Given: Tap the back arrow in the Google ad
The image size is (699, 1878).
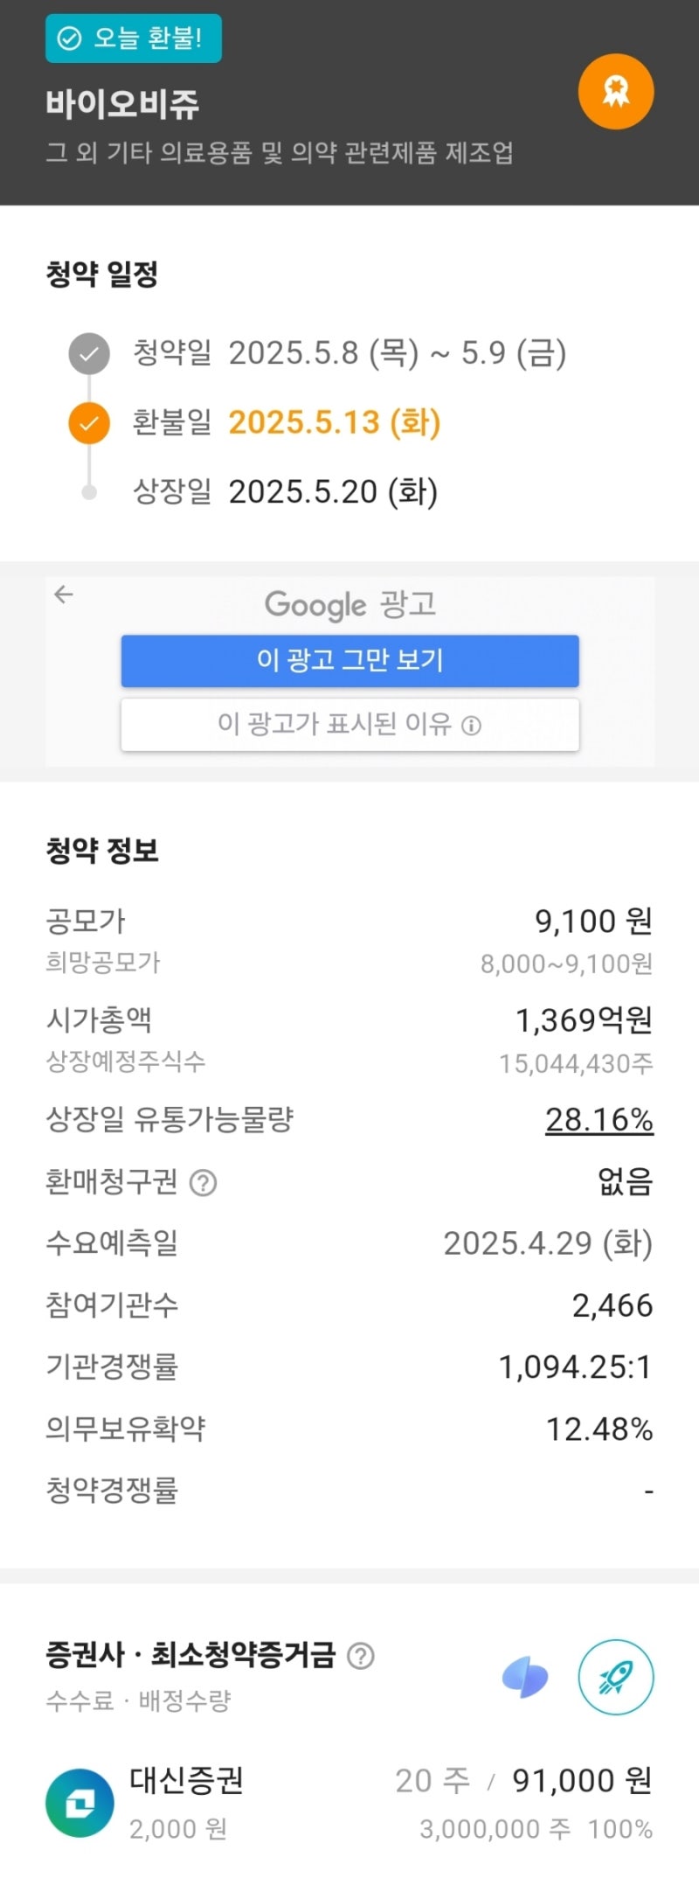Looking at the screenshot, I should (x=64, y=595).
